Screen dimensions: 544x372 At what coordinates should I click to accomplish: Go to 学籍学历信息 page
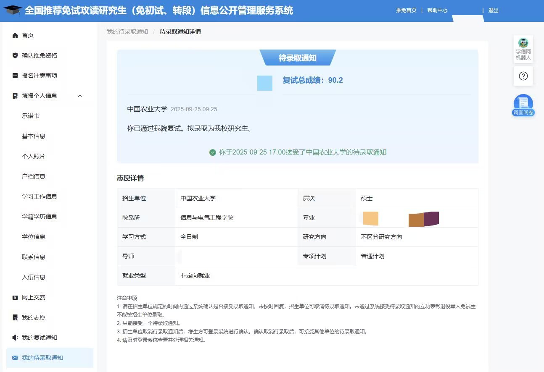click(40, 217)
